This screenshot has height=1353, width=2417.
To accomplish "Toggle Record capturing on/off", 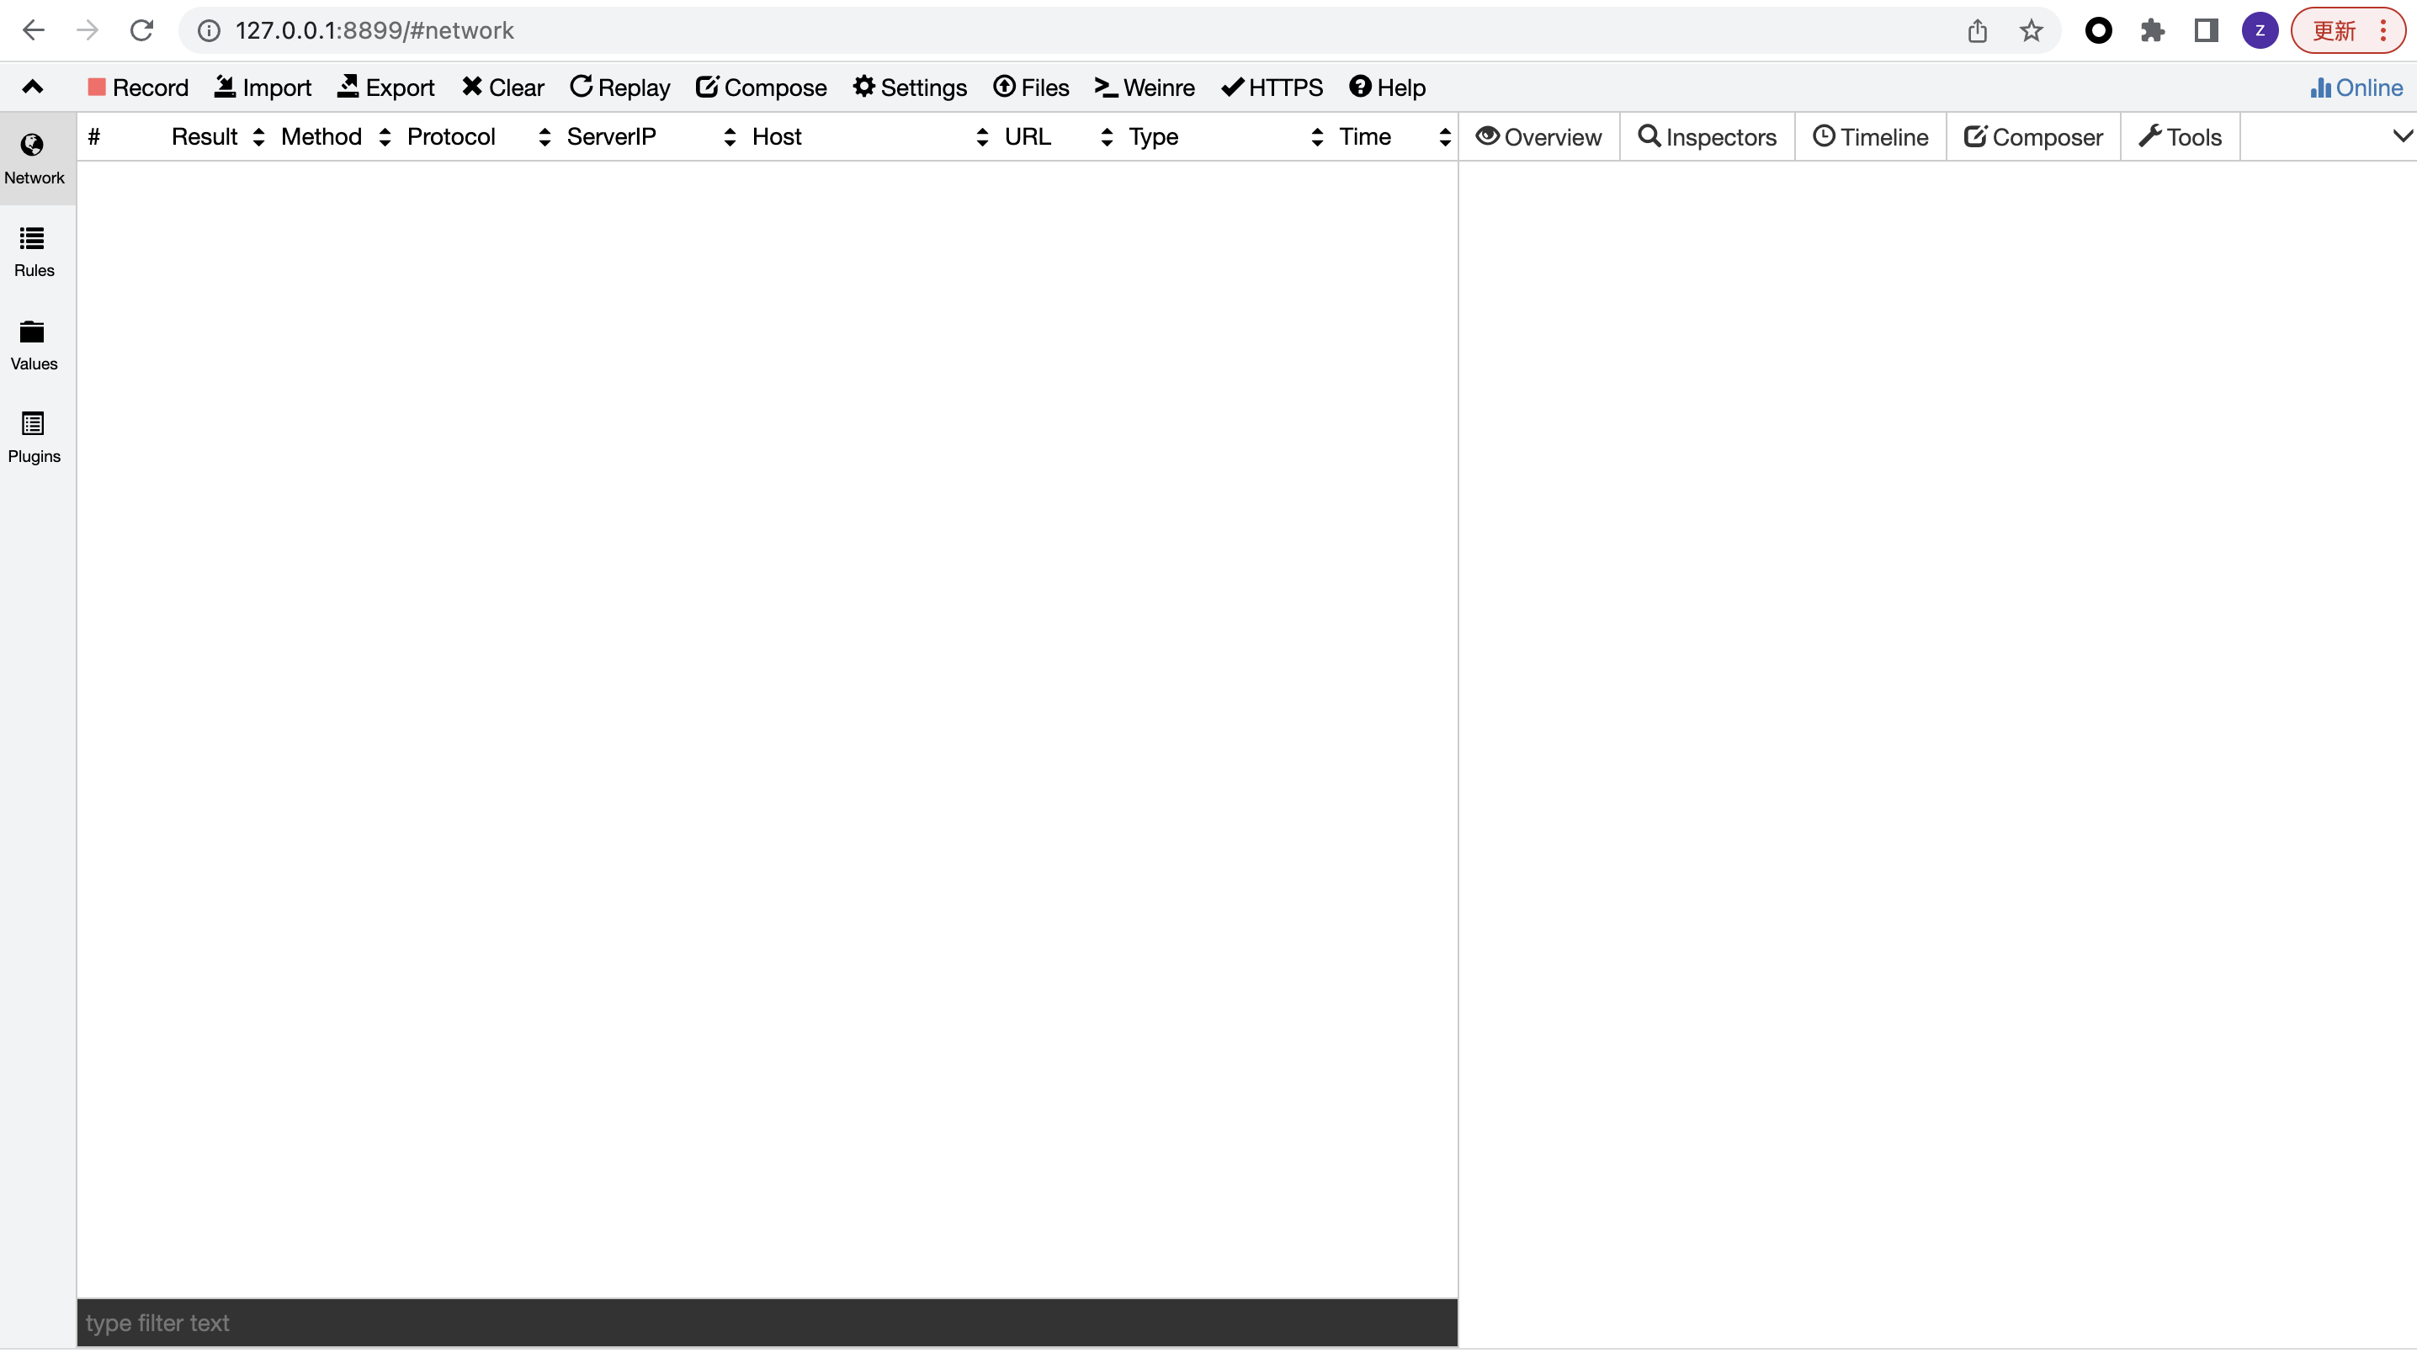I will point(138,87).
